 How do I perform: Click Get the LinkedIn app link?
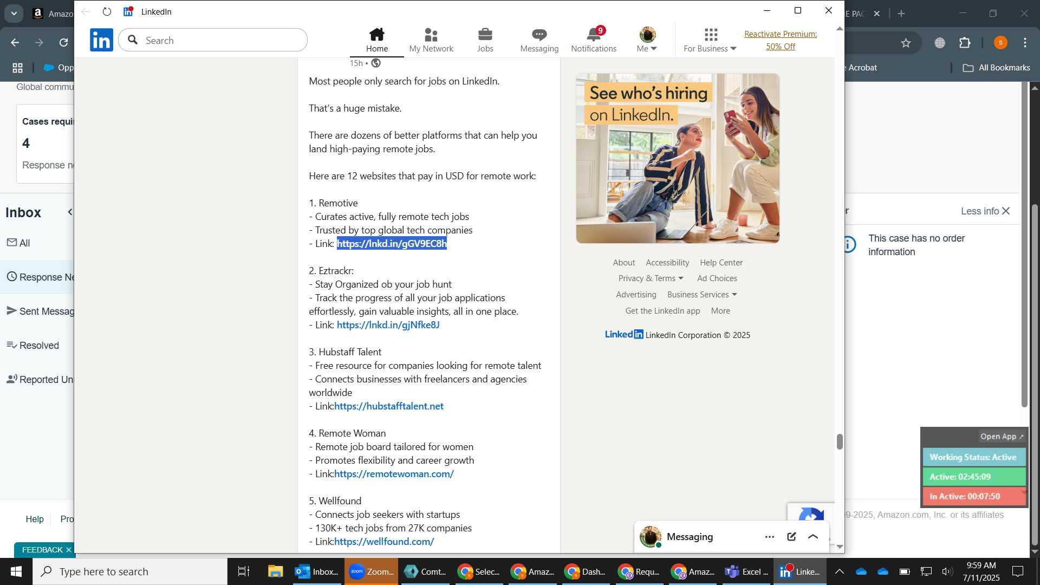click(x=662, y=311)
